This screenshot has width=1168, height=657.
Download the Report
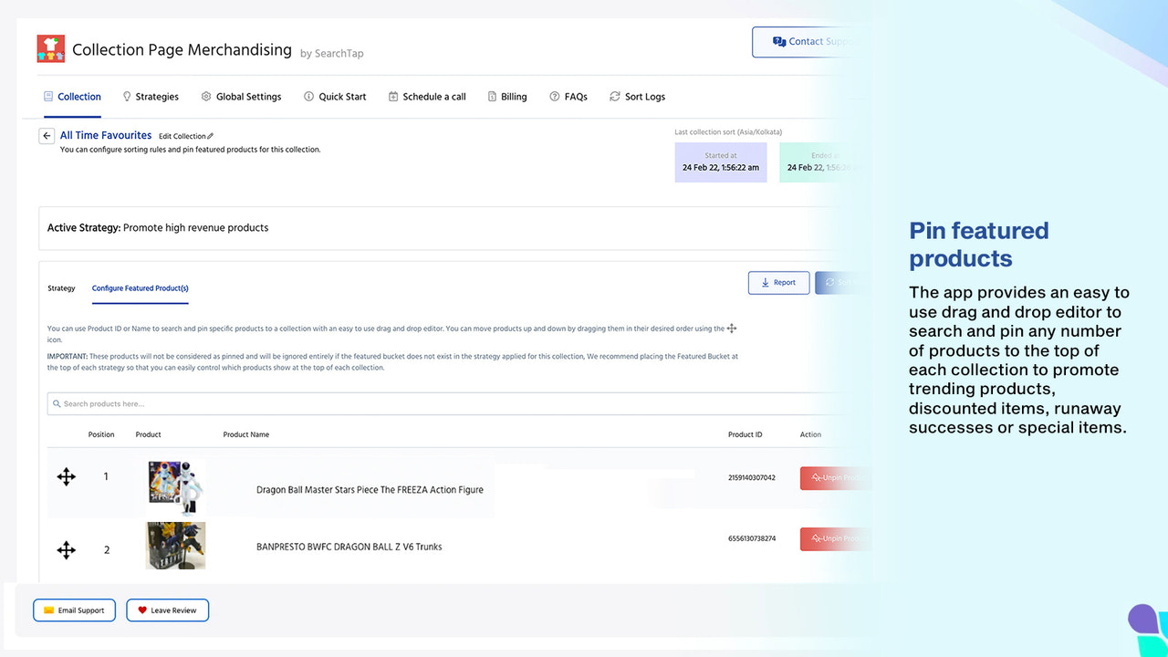click(x=778, y=282)
